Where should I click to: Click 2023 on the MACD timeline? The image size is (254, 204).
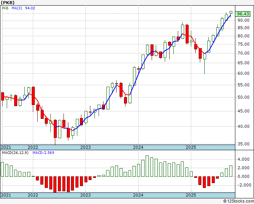86,195
